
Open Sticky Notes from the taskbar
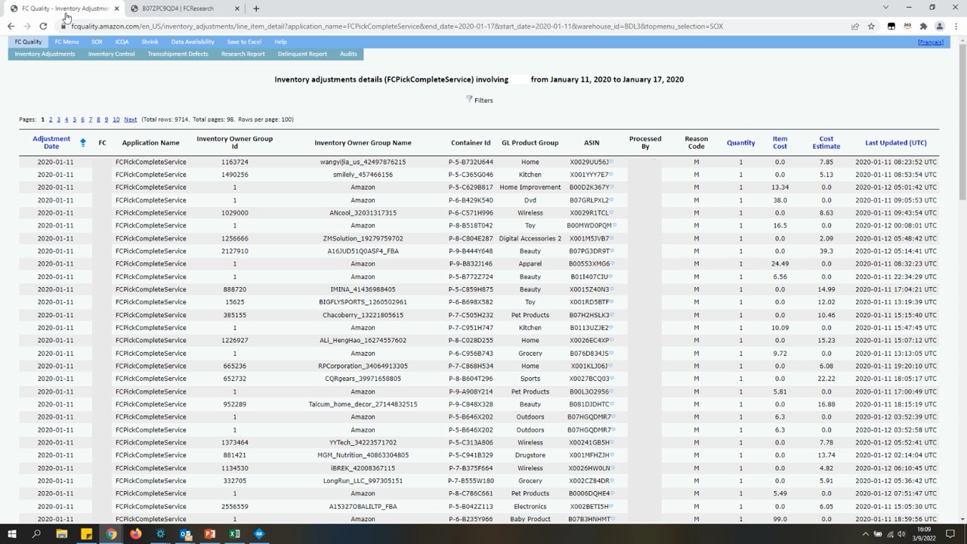[86, 534]
